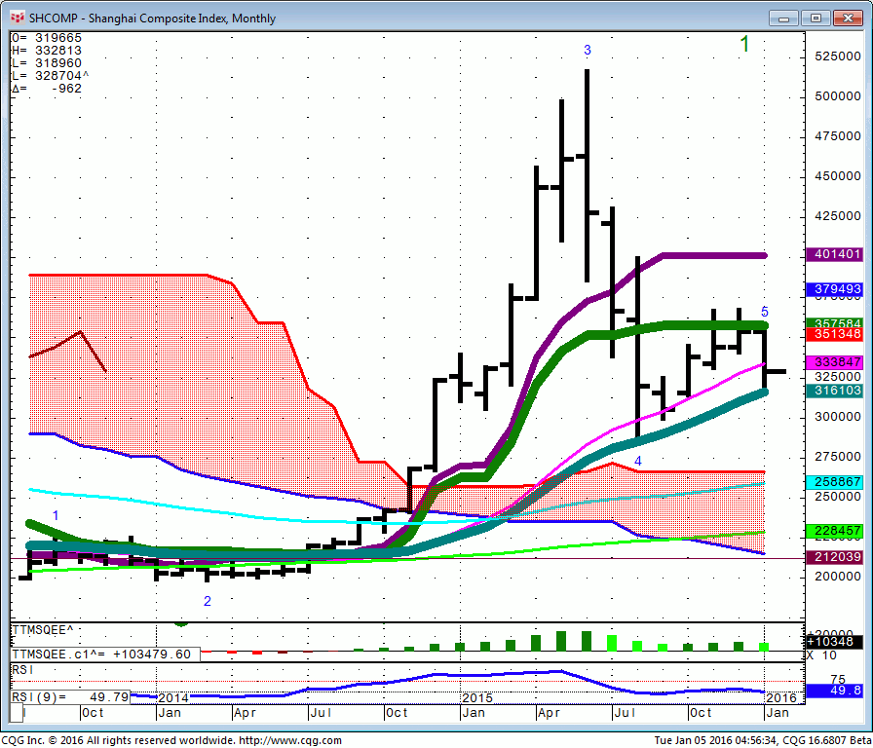Click the blue 379493 price label
The height and width of the screenshot is (748, 873).
pos(836,289)
